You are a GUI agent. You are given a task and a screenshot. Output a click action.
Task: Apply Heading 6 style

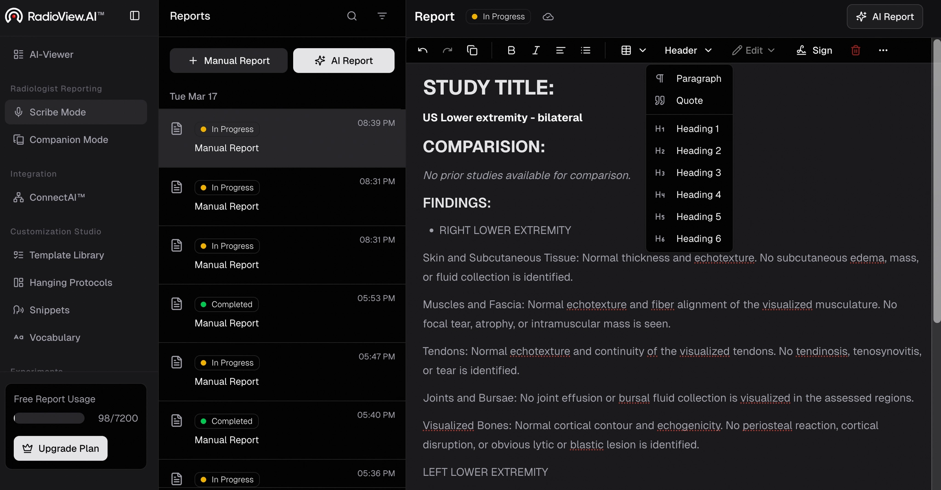tap(689, 239)
